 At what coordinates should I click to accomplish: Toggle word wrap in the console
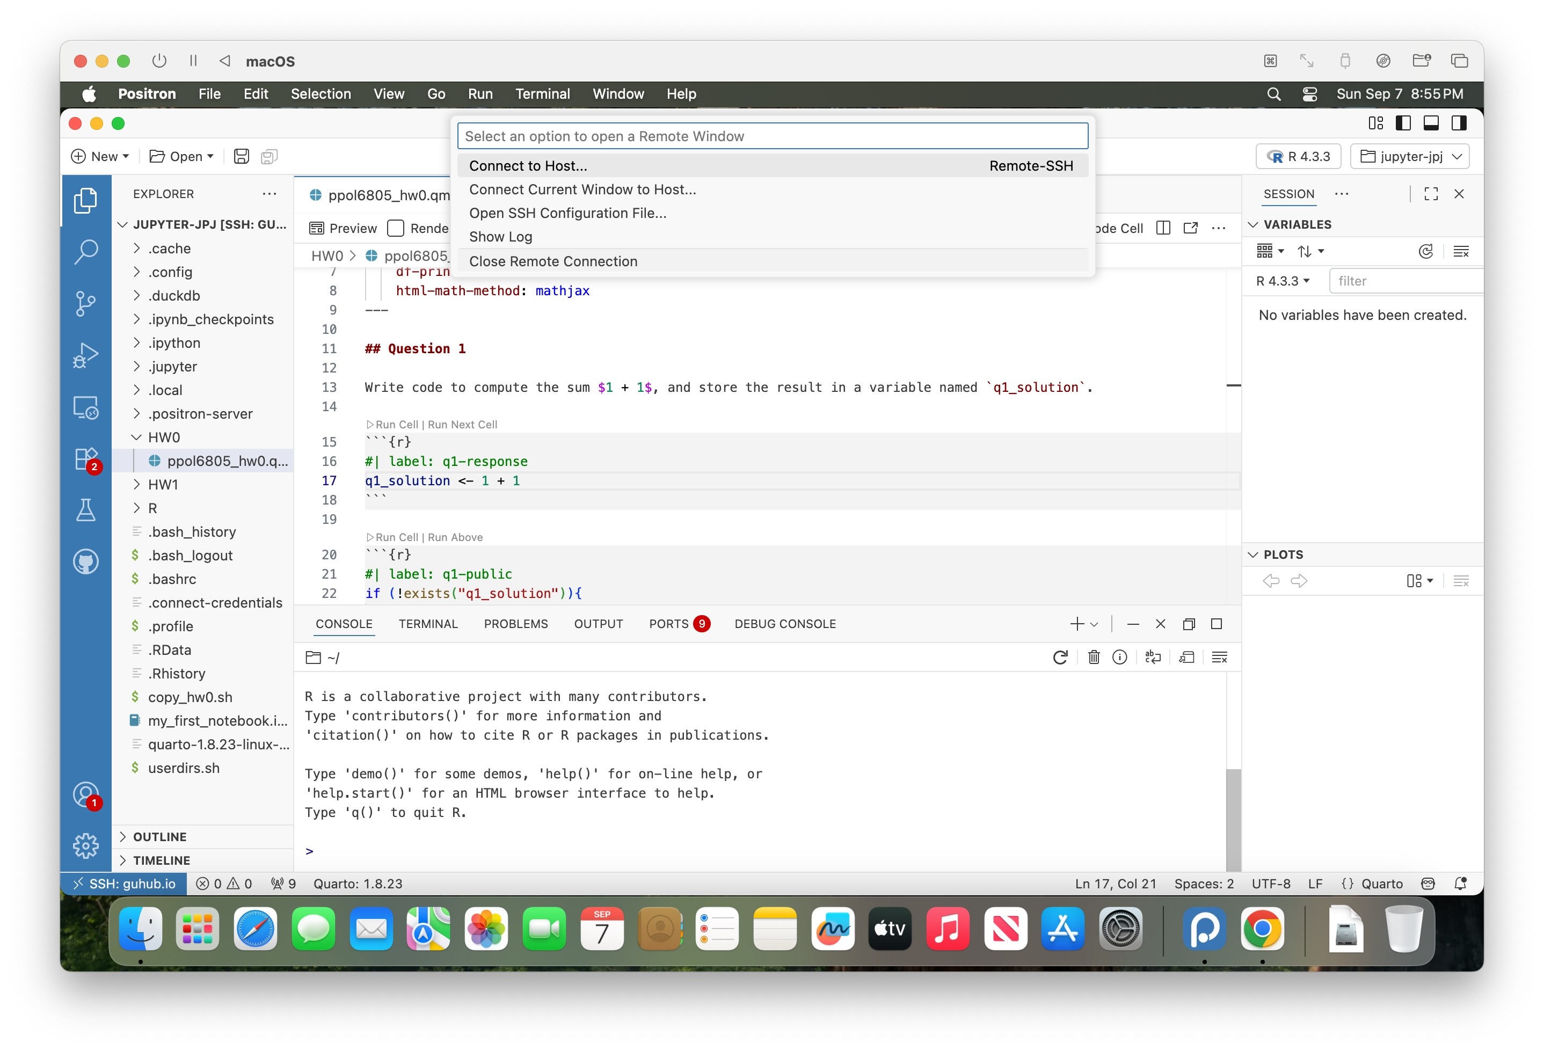tap(1153, 657)
